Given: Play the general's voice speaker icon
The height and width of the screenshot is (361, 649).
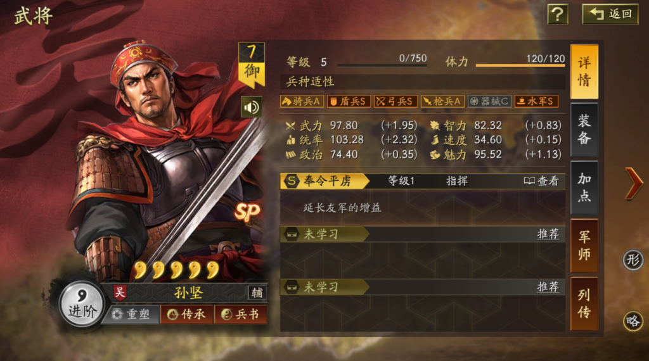Looking at the screenshot, I should point(251,107).
